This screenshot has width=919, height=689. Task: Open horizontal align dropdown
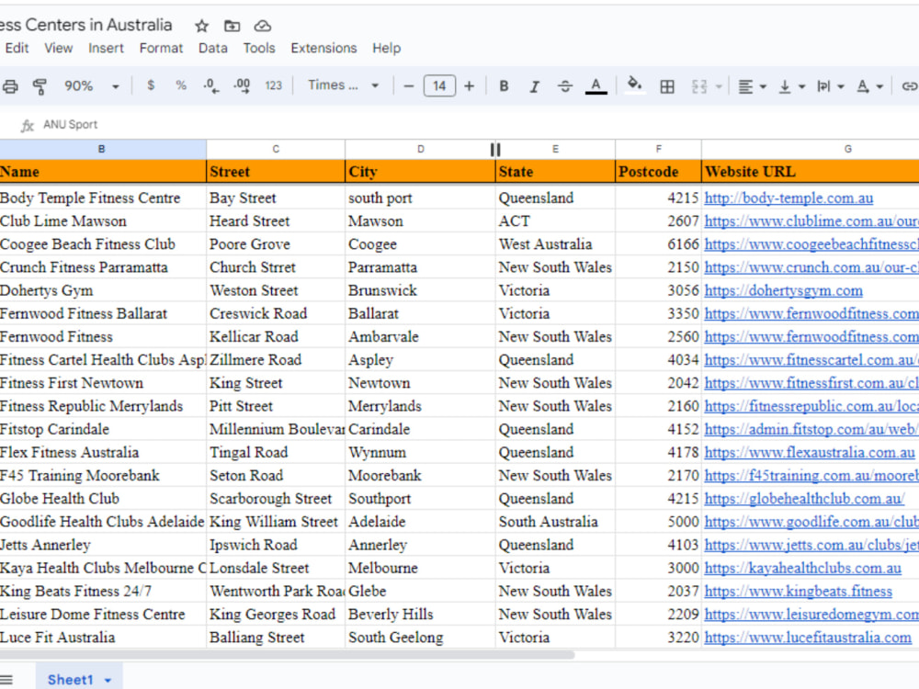(752, 86)
